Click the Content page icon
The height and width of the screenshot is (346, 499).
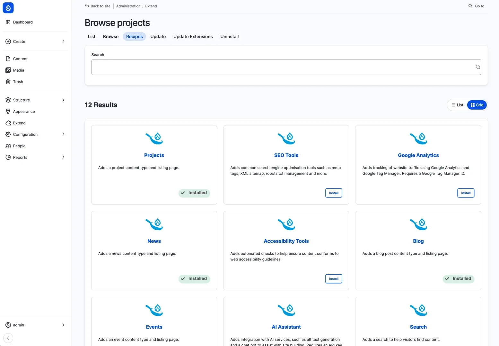click(x=8, y=59)
